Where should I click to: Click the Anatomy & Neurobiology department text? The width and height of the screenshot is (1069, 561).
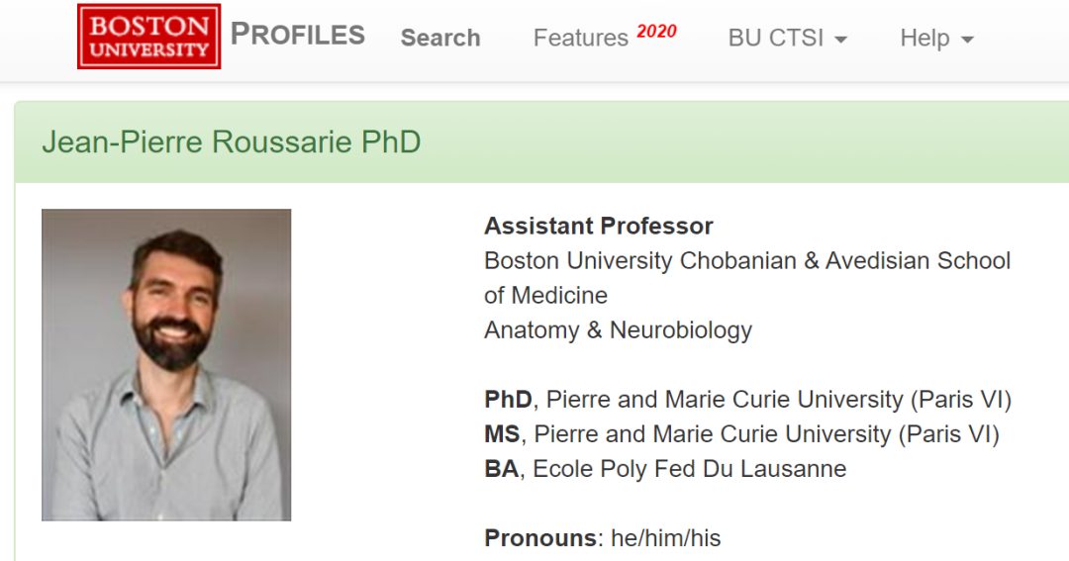[618, 330]
